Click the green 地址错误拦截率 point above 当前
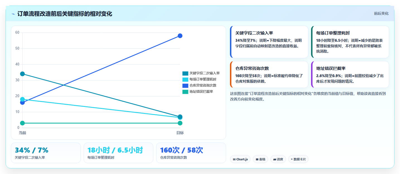The width and height of the screenshot is (400, 174). [x=23, y=123]
